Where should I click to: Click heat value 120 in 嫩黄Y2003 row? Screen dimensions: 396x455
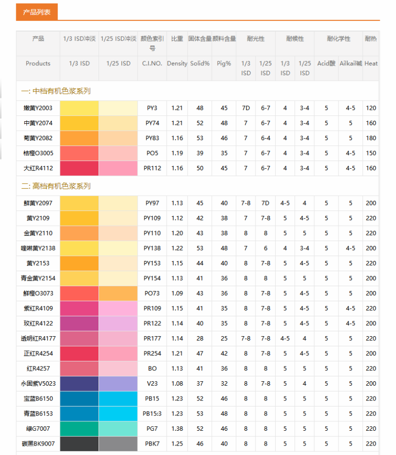coord(371,108)
